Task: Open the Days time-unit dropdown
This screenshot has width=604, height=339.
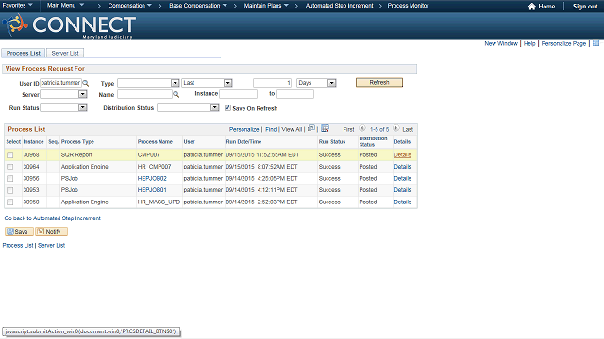Action: click(332, 83)
